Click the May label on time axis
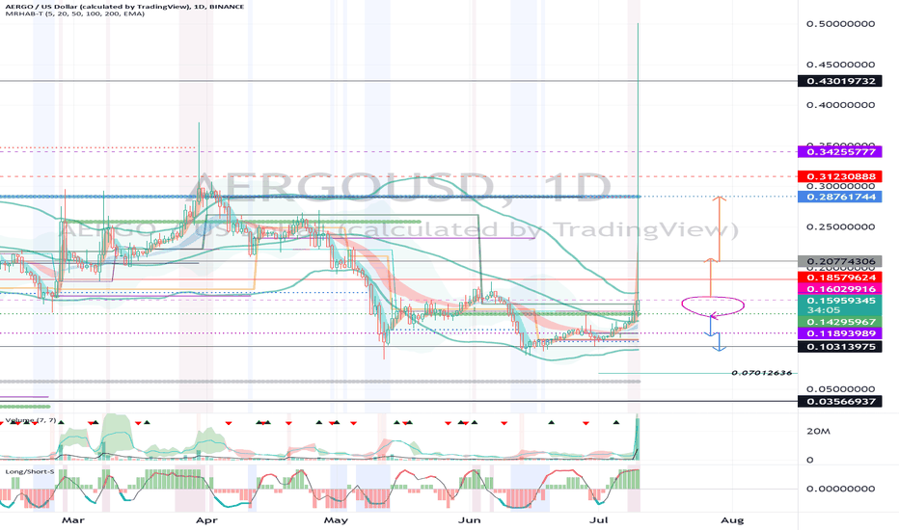Screen dimensions: 899x530 pos(336,520)
